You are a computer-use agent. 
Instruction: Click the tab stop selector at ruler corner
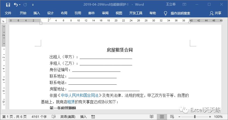(x=3, y=21)
